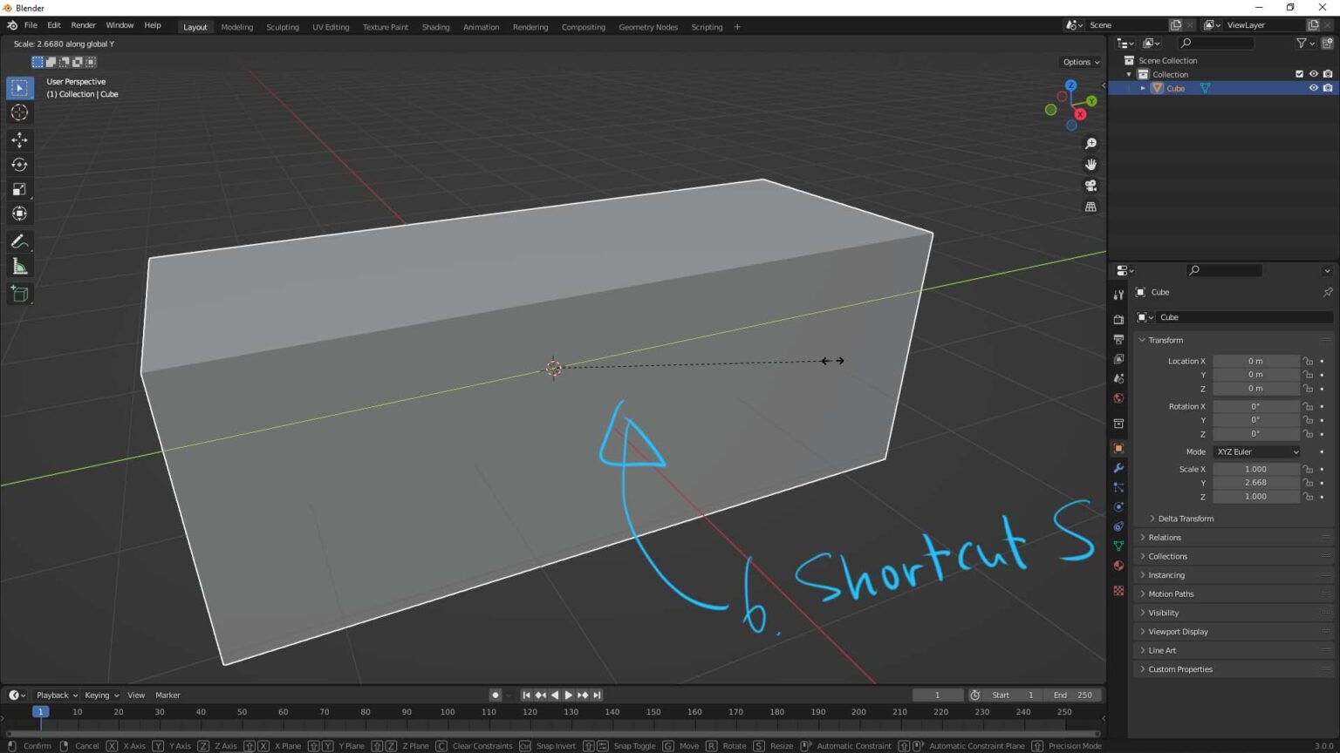Click the End frame 250 field
This screenshot has width=1340, height=753.
point(1072,695)
